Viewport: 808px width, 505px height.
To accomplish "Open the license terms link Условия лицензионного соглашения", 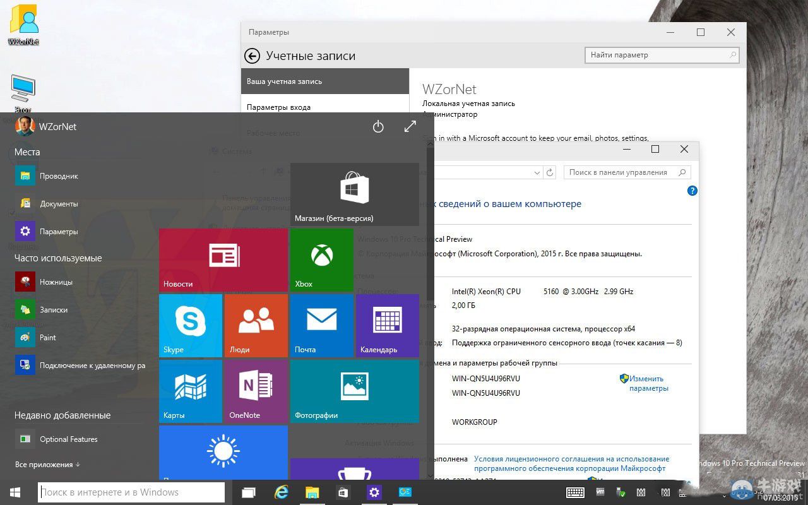I will pyautogui.click(x=571, y=464).
